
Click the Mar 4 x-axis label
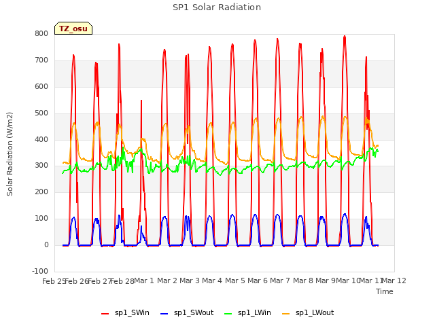[x=212, y=280]
